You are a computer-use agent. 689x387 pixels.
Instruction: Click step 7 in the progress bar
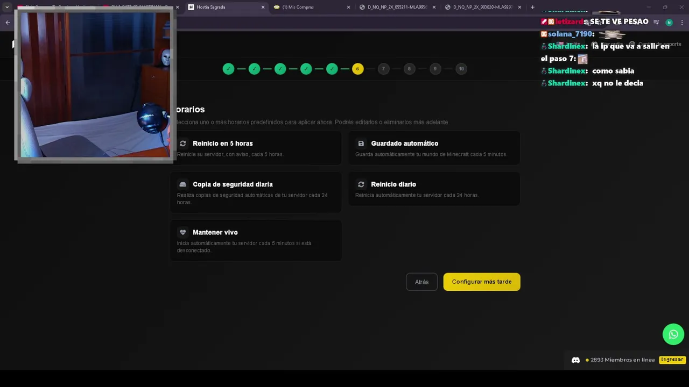[384, 69]
